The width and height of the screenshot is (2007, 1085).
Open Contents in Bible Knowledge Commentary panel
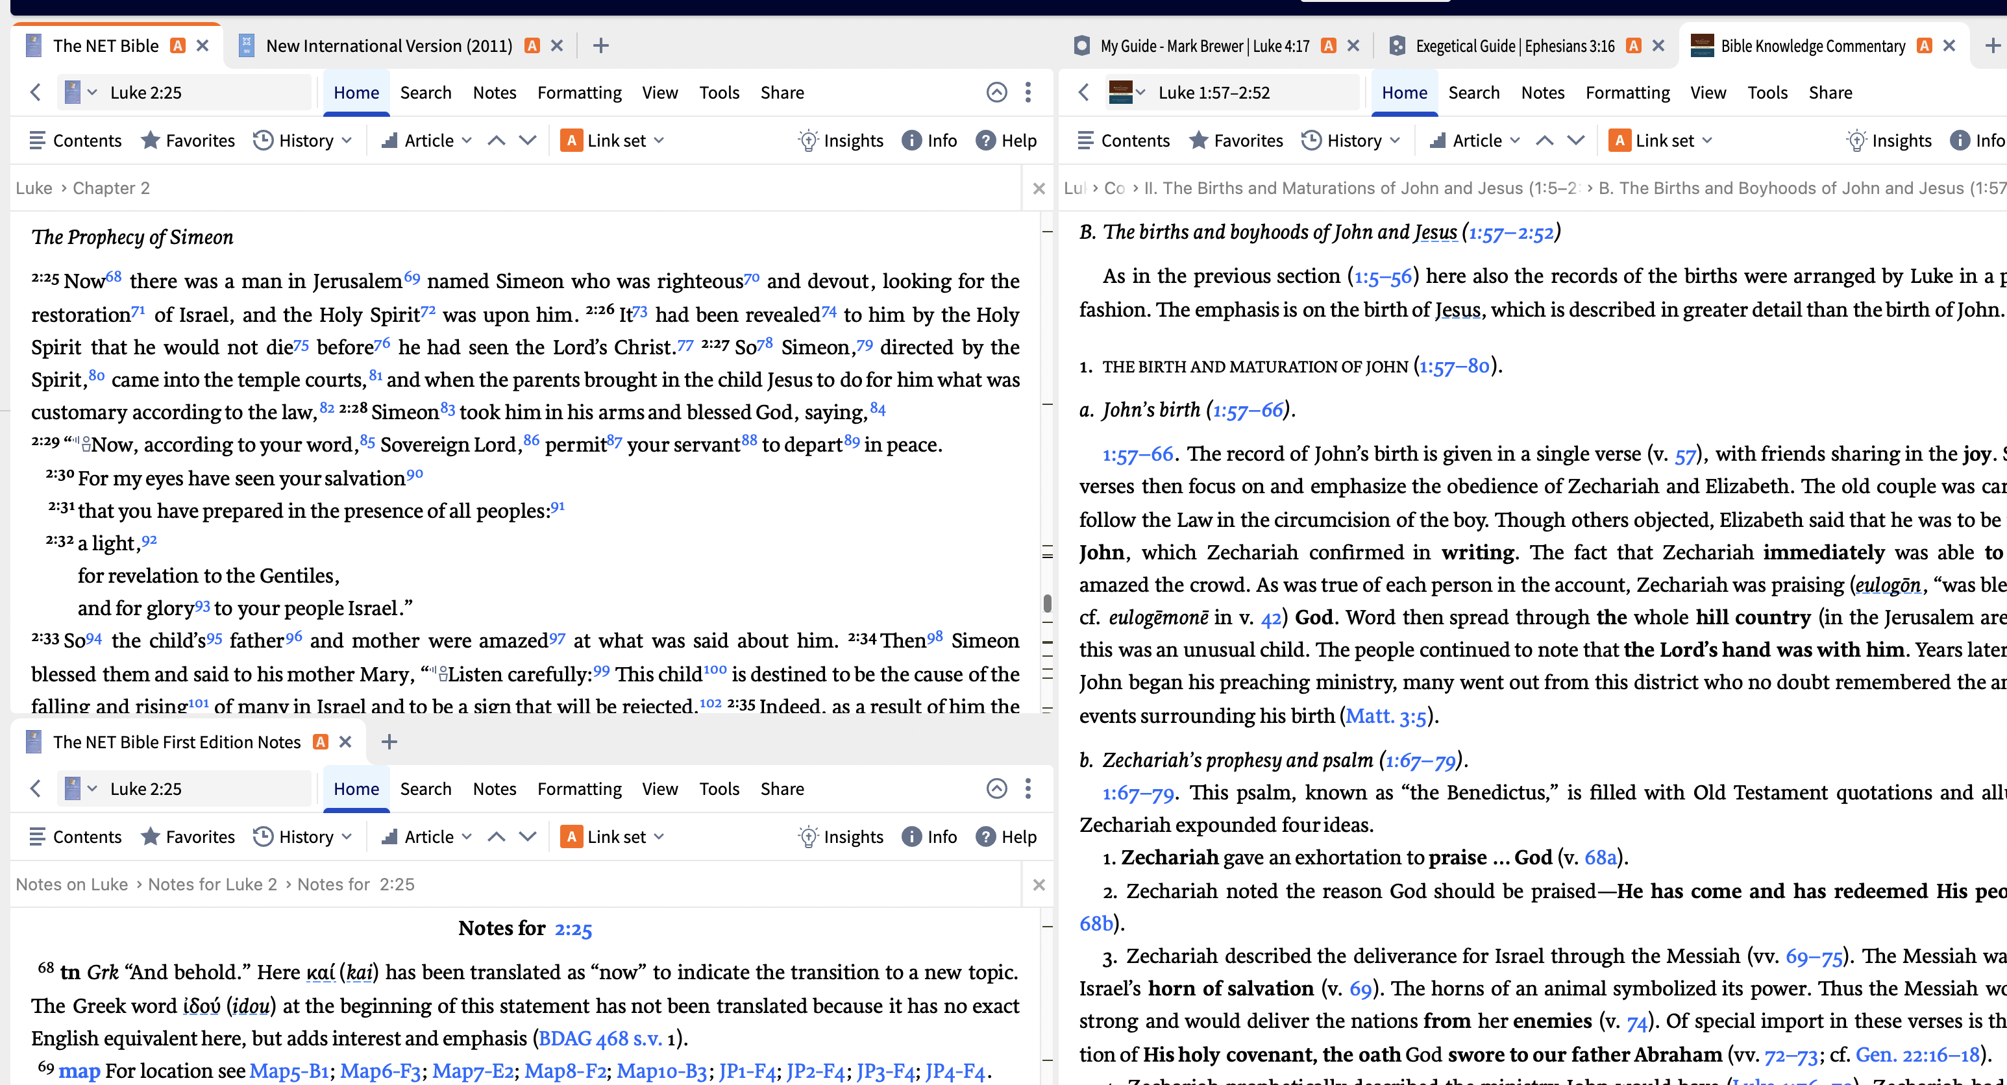point(1123,140)
